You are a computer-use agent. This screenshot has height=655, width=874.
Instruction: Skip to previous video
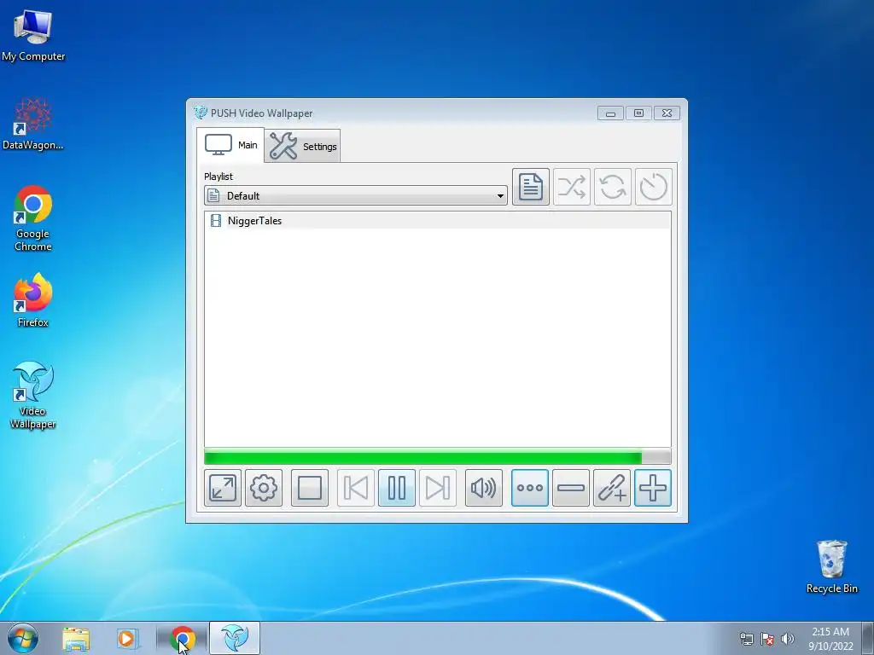coord(356,488)
